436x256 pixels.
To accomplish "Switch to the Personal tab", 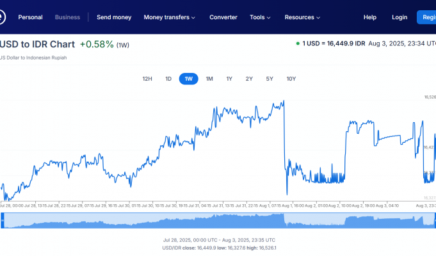I will pos(30,17).
